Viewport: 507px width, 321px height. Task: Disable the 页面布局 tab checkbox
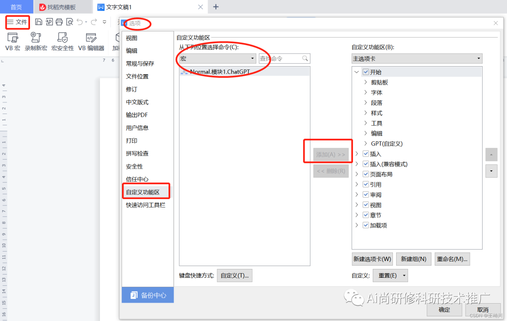[x=365, y=174]
